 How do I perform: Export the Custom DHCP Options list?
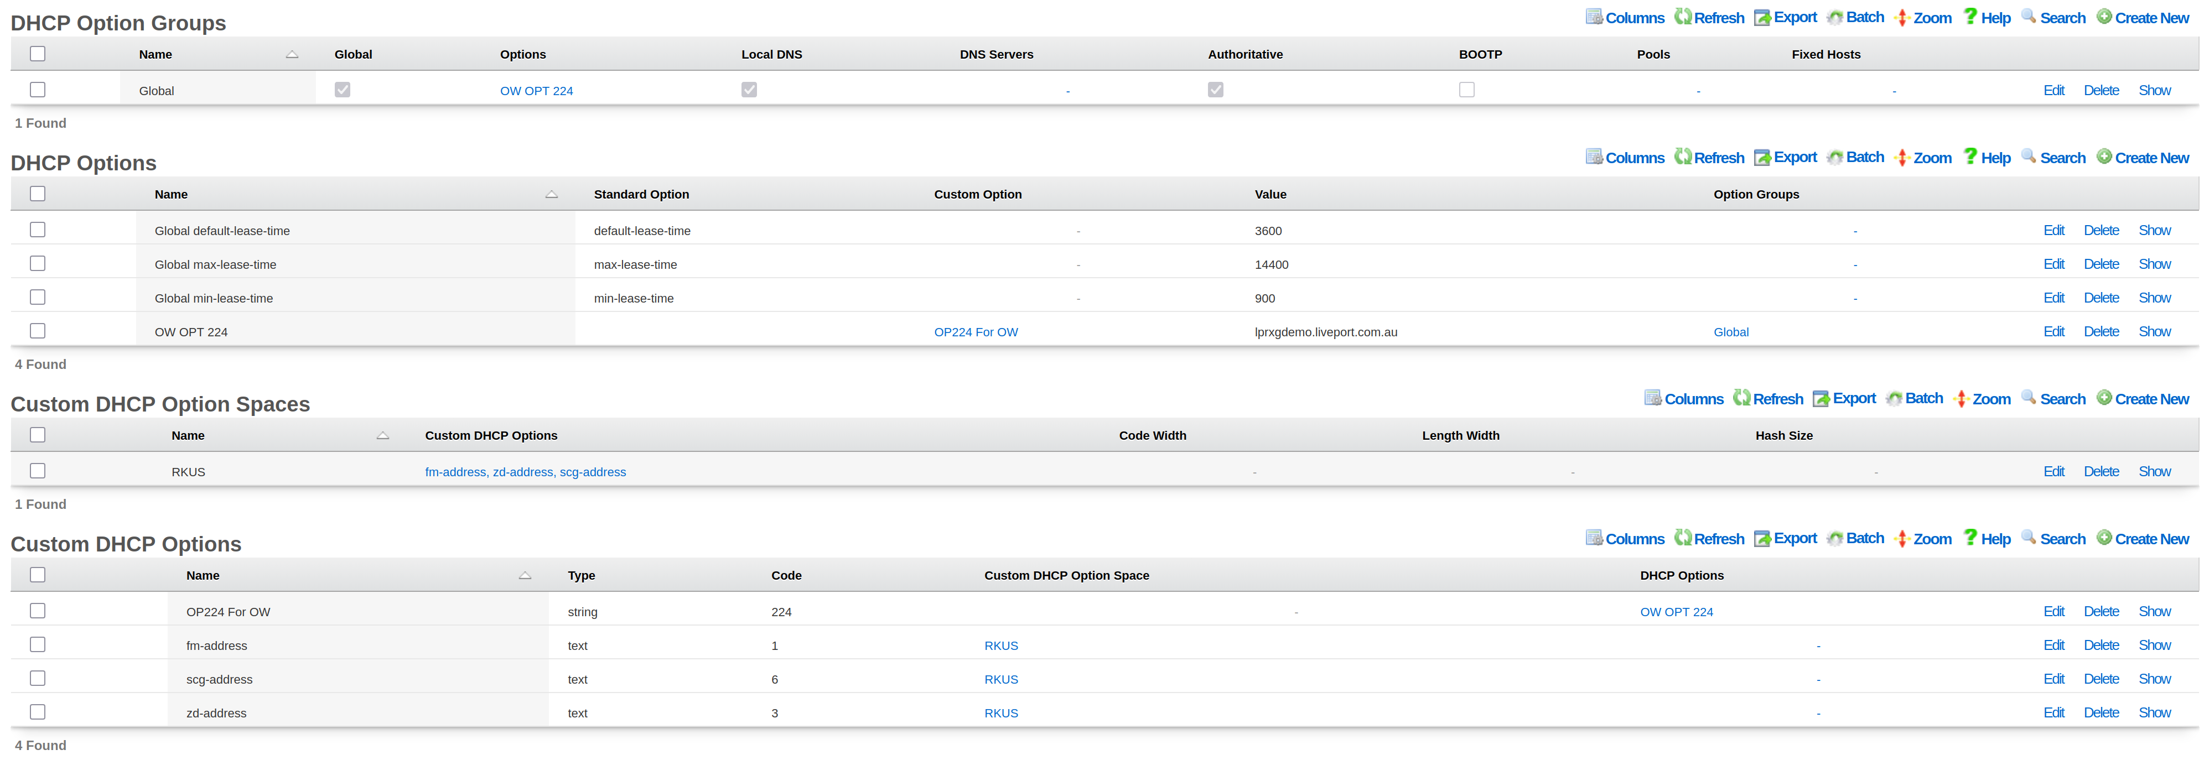click(1785, 539)
